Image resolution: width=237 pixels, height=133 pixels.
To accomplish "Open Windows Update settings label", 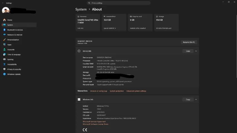I will pyautogui.click(x=14, y=74).
